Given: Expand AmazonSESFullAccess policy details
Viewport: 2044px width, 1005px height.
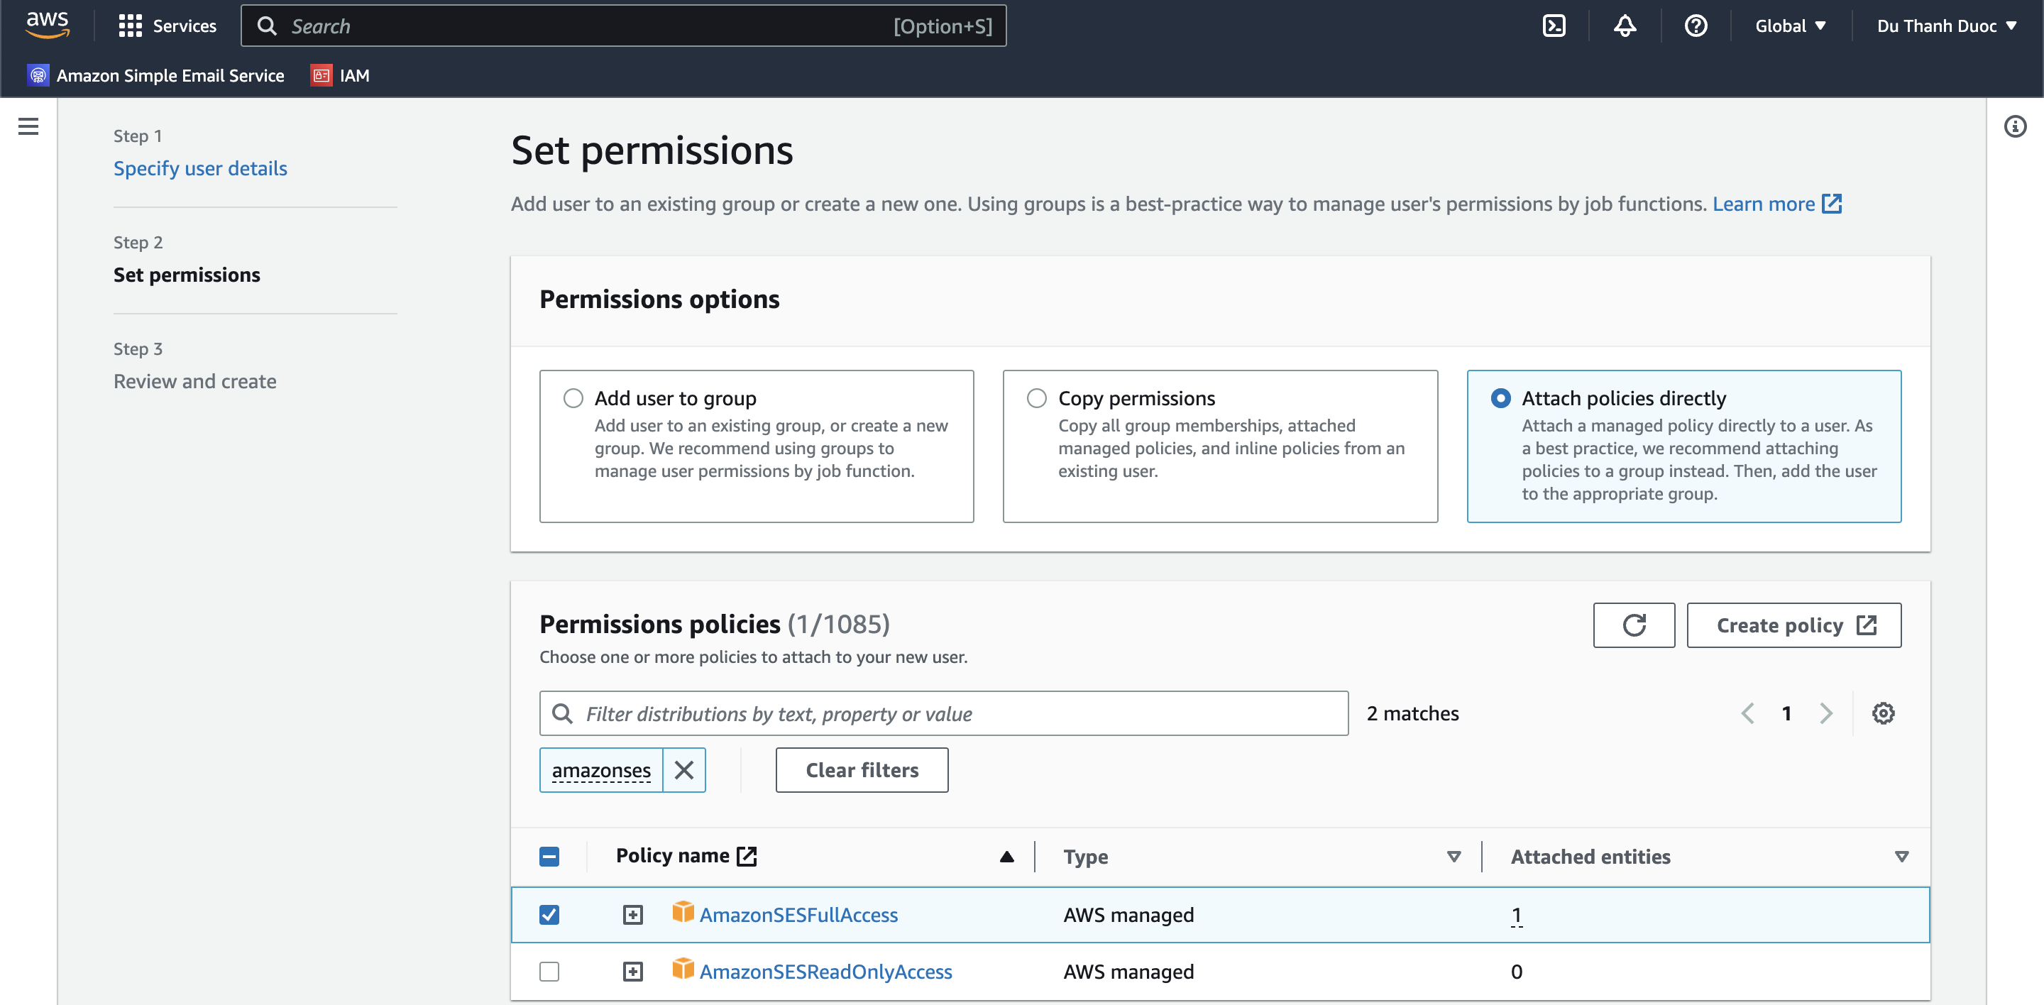Looking at the screenshot, I should [632, 915].
